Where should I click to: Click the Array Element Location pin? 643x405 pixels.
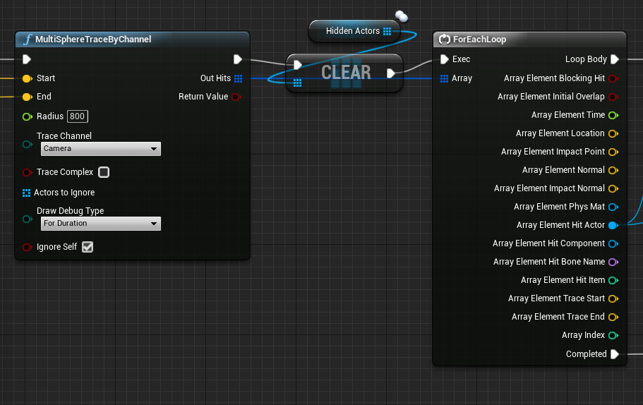click(x=613, y=133)
